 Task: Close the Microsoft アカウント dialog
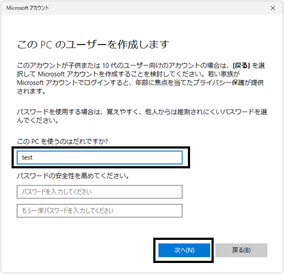tap(272, 8)
